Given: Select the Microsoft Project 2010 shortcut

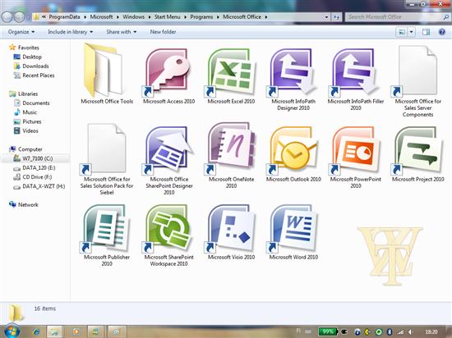Looking at the screenshot, I should [x=418, y=153].
